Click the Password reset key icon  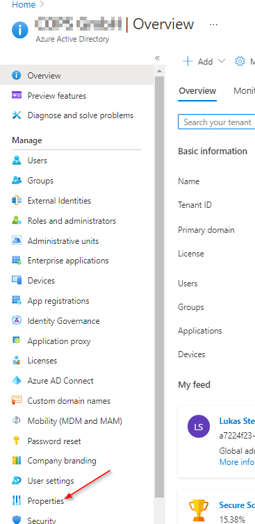(x=17, y=441)
